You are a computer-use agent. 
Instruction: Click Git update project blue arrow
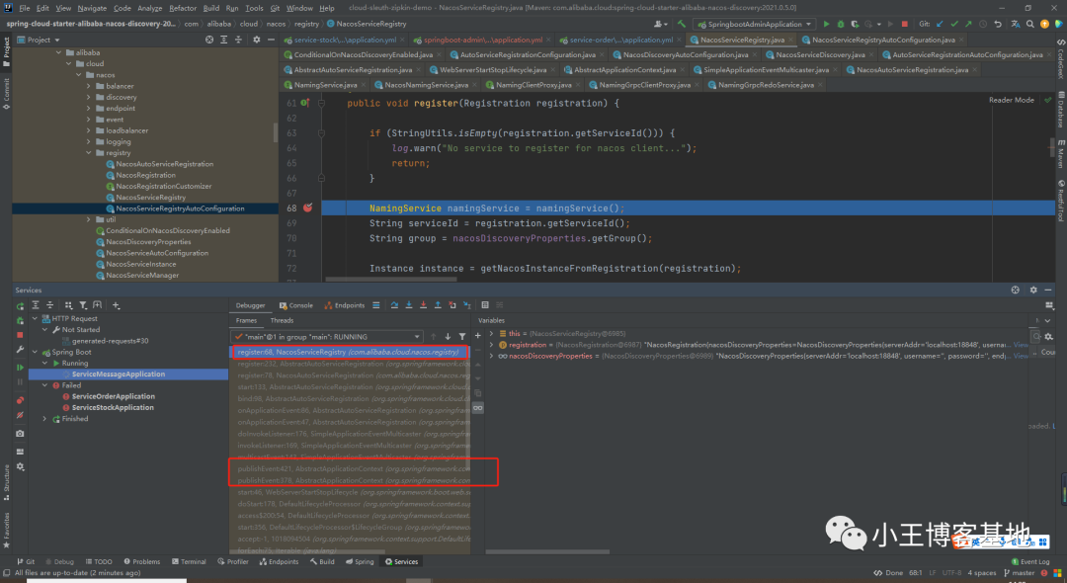click(x=940, y=24)
